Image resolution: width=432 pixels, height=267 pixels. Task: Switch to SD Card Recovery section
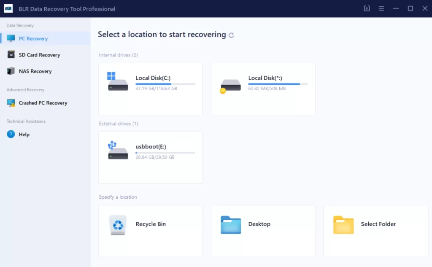[39, 55]
